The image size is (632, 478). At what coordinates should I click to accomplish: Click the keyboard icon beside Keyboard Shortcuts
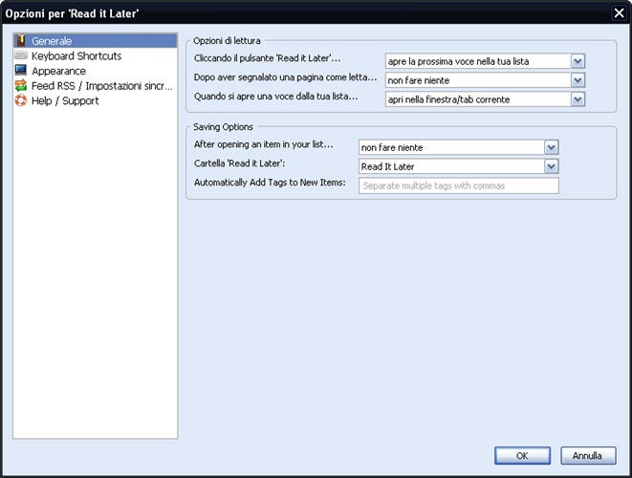click(20, 55)
